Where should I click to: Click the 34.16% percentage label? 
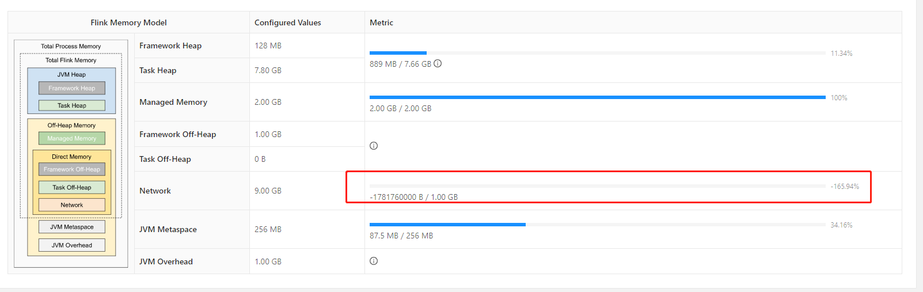coord(841,225)
